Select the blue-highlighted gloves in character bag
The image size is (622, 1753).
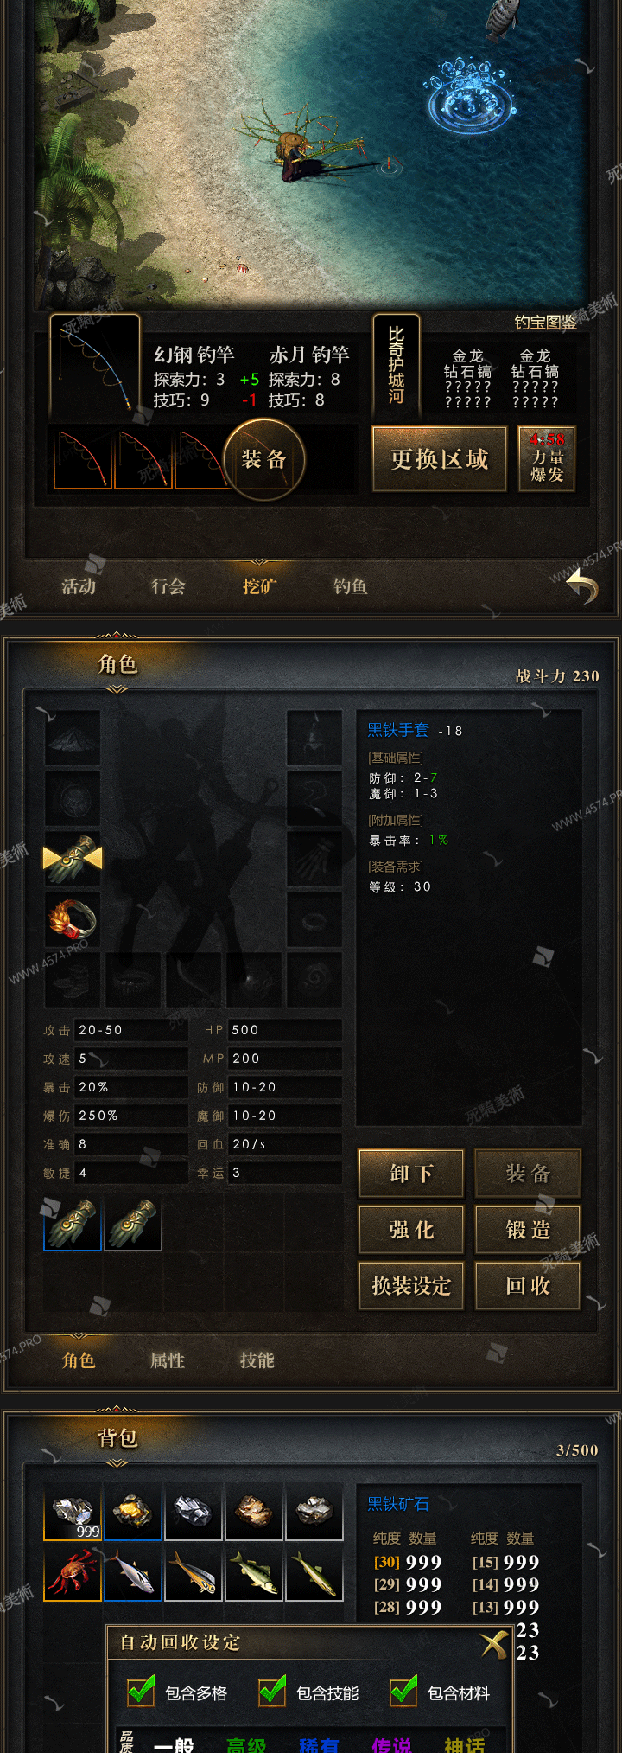click(73, 1223)
